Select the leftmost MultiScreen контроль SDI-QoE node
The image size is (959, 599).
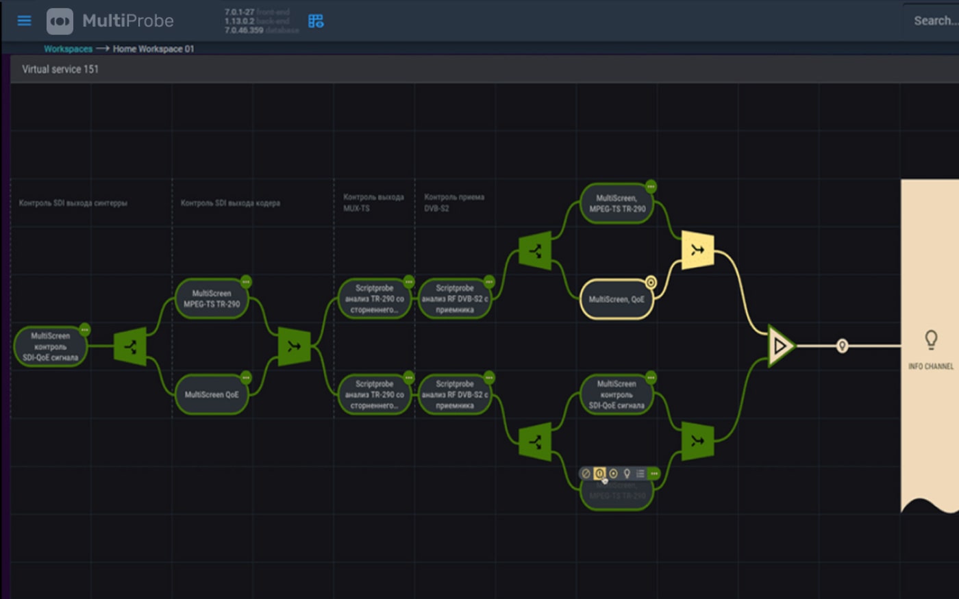tap(51, 346)
